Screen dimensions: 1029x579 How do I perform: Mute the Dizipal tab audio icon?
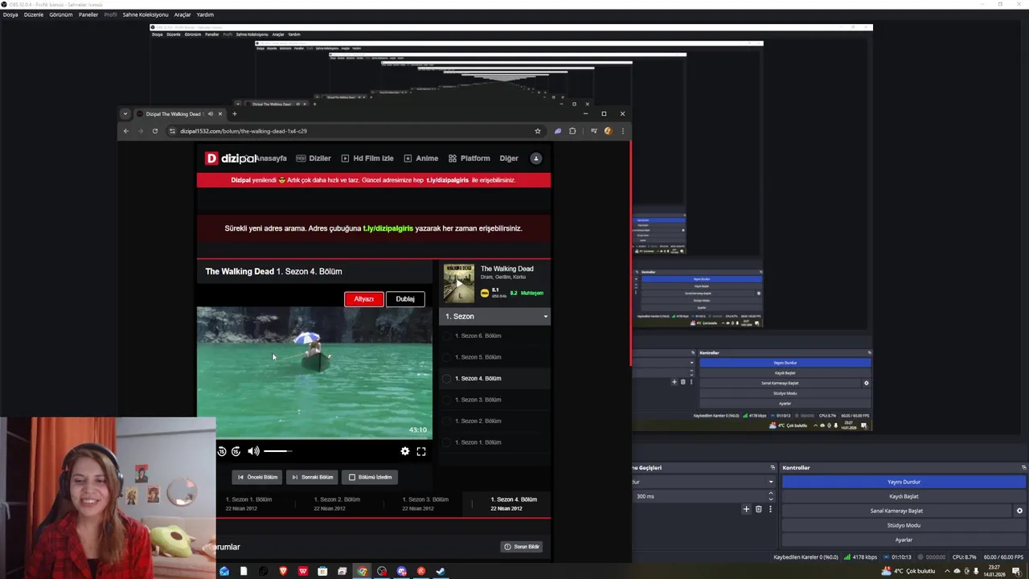click(211, 114)
